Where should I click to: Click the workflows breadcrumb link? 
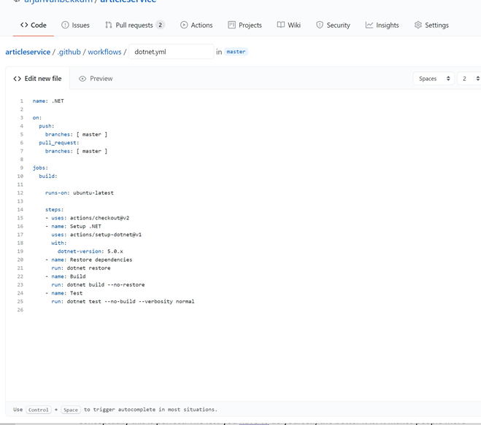(x=104, y=52)
